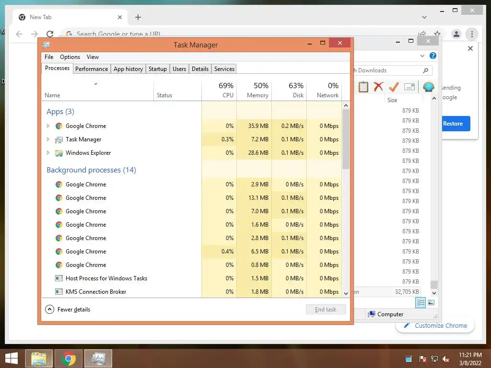Expand the ribbon chevron in Explorer window
The image size is (491, 368).
[x=422, y=56]
